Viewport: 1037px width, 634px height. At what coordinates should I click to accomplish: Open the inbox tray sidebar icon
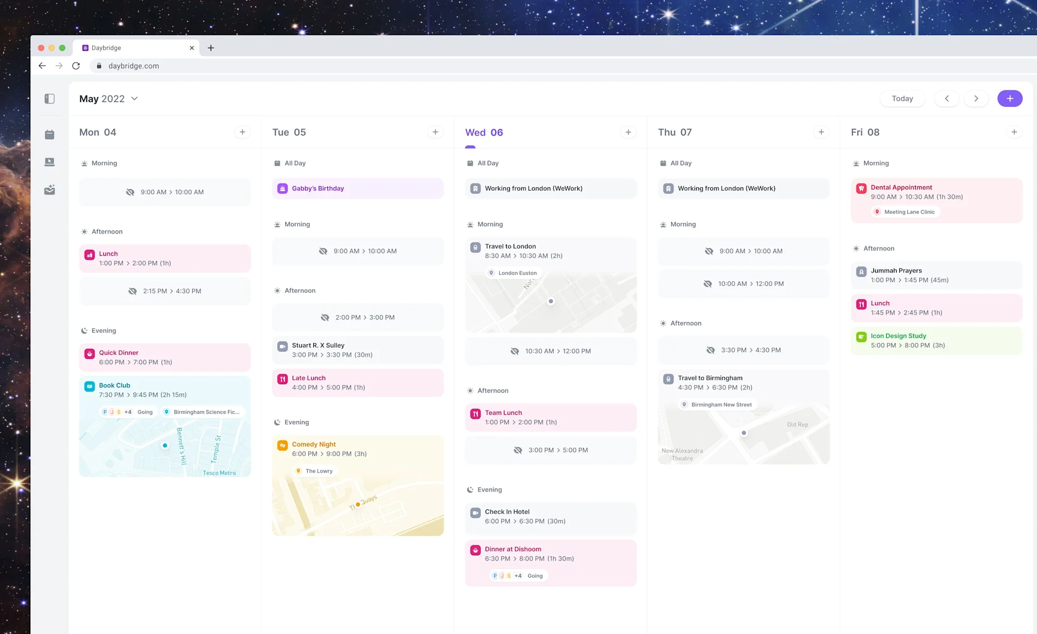[50, 190]
